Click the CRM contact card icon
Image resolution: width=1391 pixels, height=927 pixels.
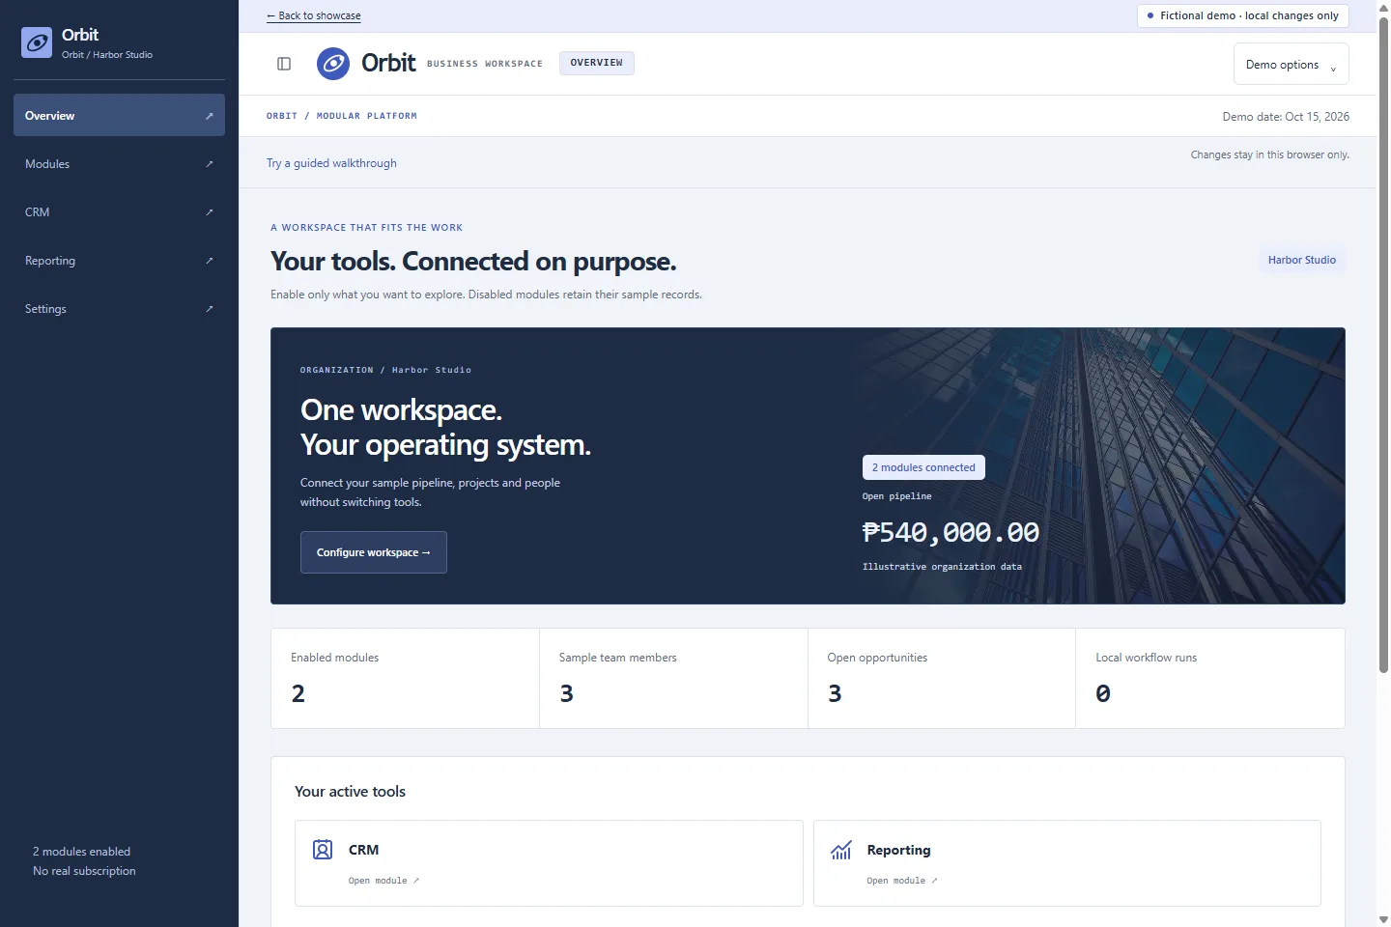[x=323, y=850]
